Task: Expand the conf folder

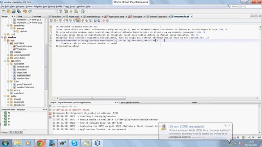Action: 5,34
